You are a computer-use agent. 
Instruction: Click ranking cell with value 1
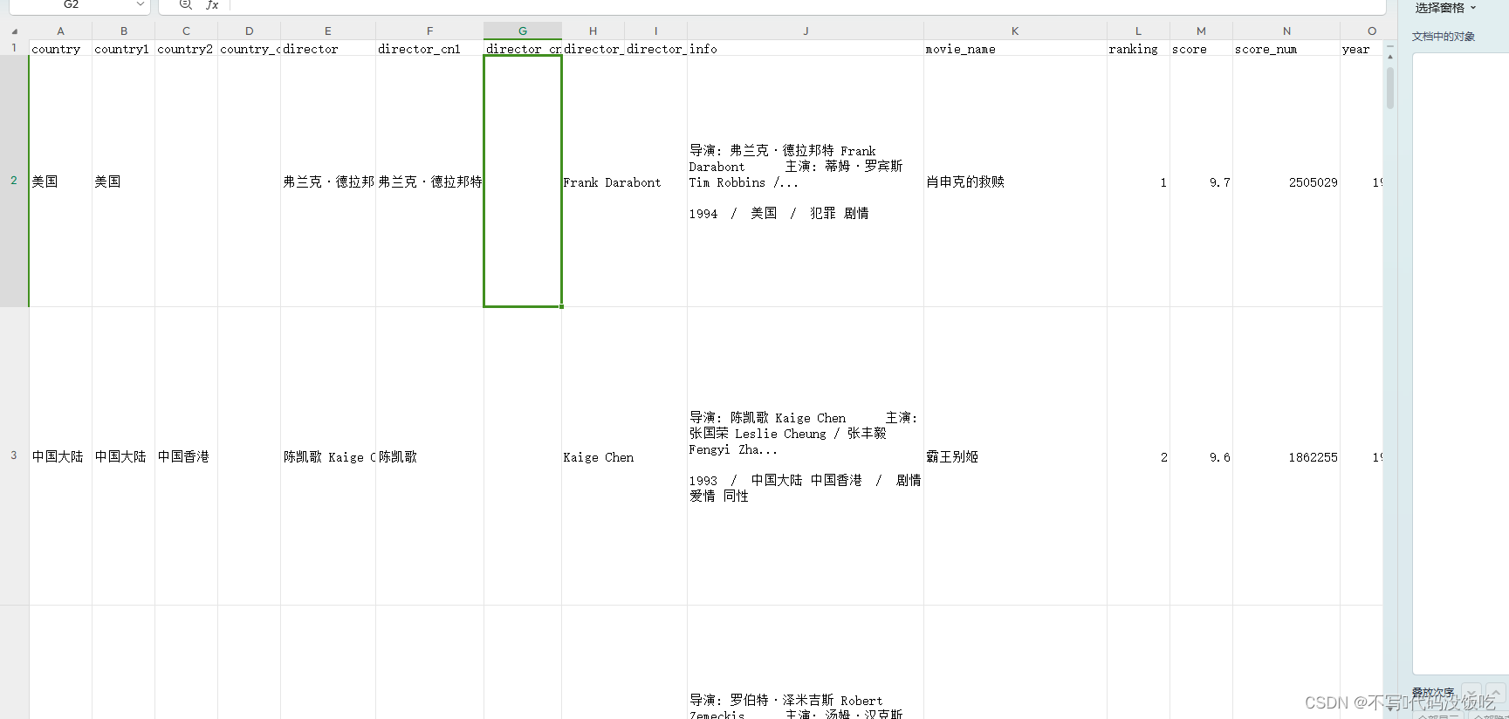pos(1138,181)
